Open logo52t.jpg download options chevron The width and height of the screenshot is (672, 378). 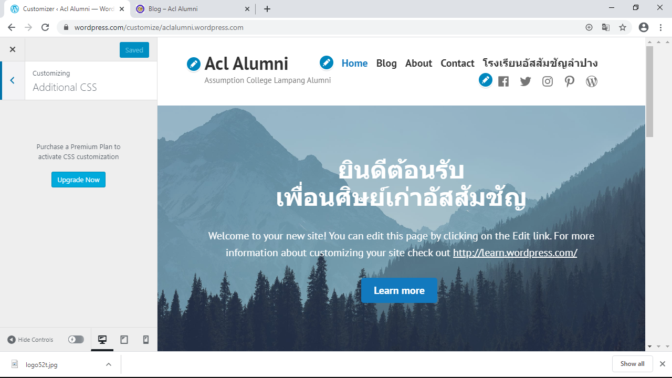point(109,364)
